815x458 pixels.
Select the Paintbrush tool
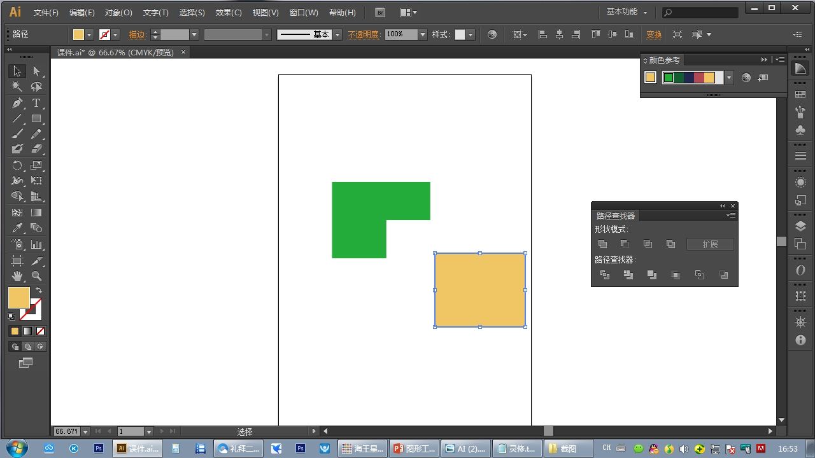pos(17,134)
